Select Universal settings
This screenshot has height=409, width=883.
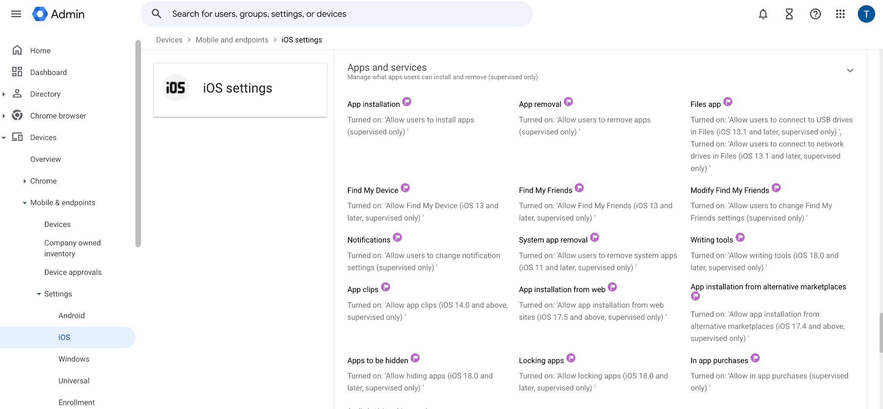[x=74, y=381]
